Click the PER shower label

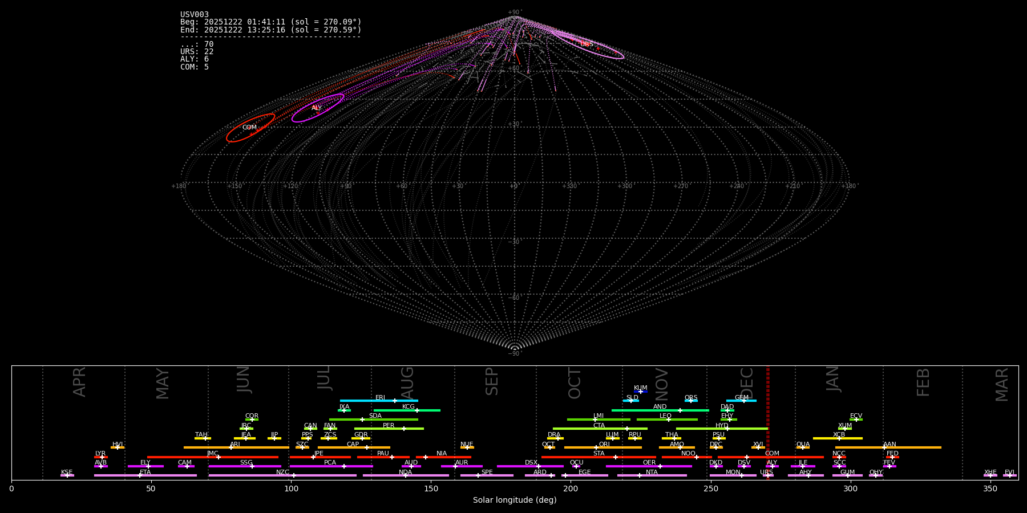click(389, 426)
